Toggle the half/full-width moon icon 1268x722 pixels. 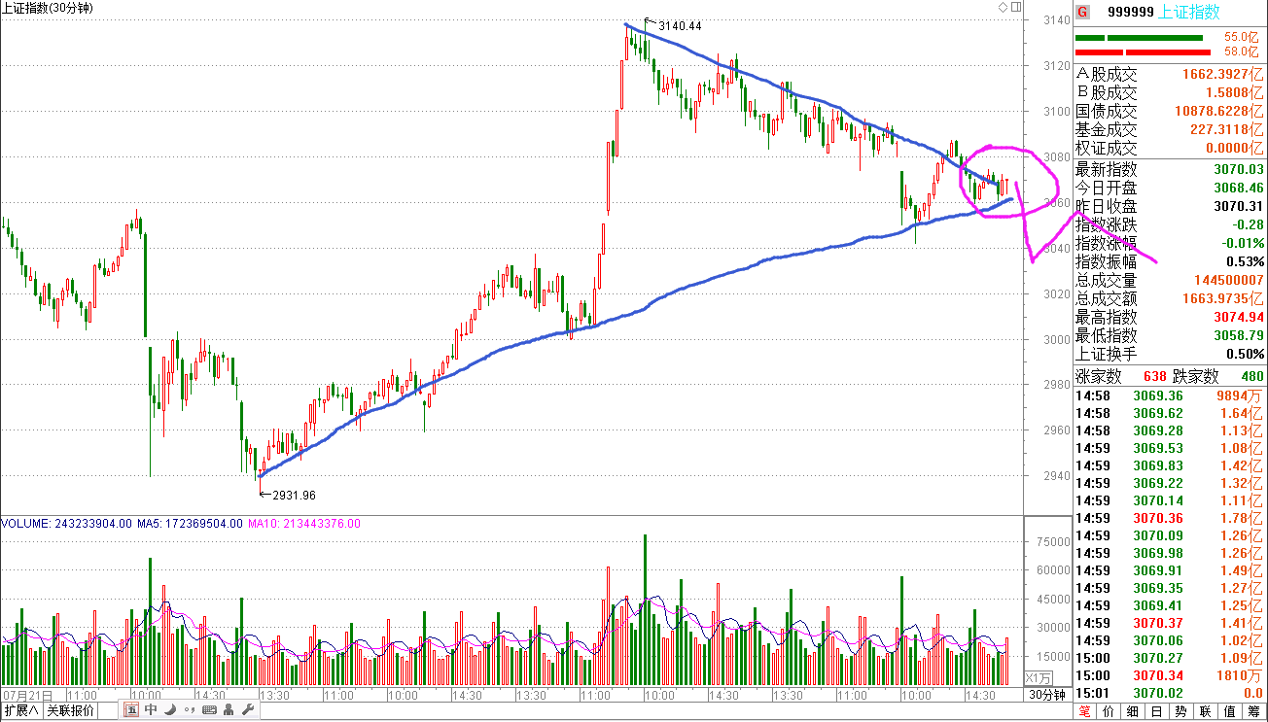pos(171,710)
